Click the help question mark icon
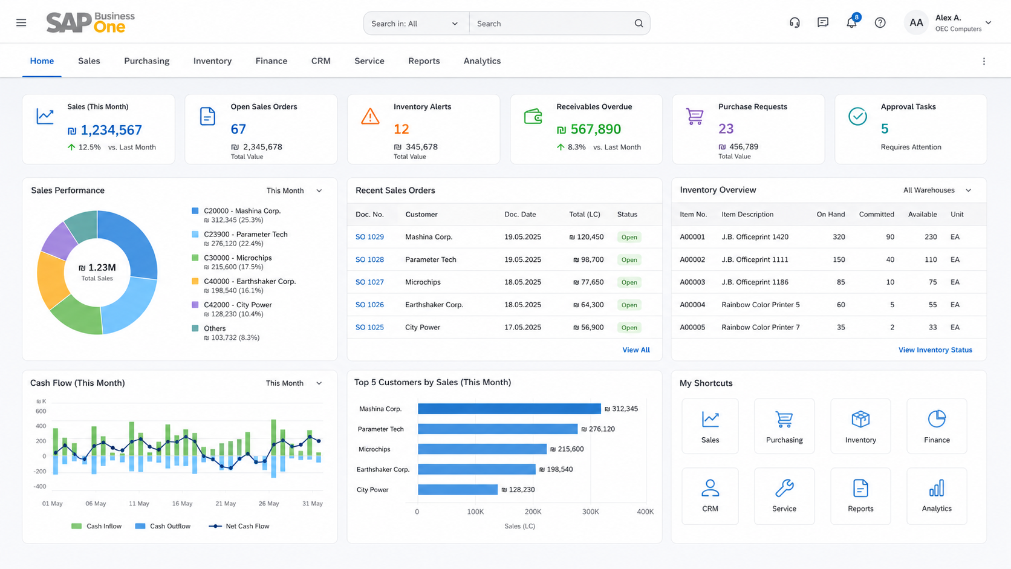 point(880,23)
